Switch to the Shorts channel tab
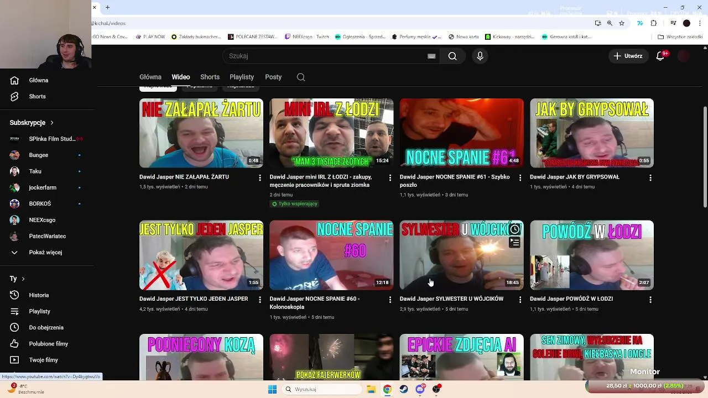 coord(210,77)
